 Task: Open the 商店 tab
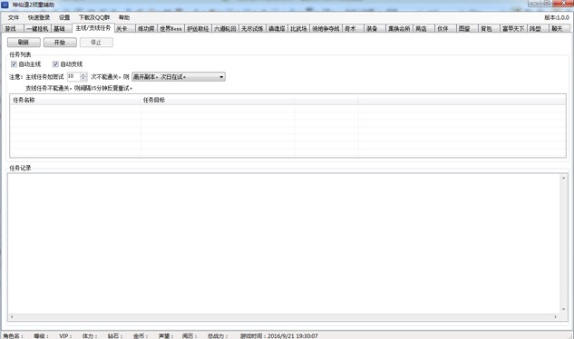click(x=423, y=29)
